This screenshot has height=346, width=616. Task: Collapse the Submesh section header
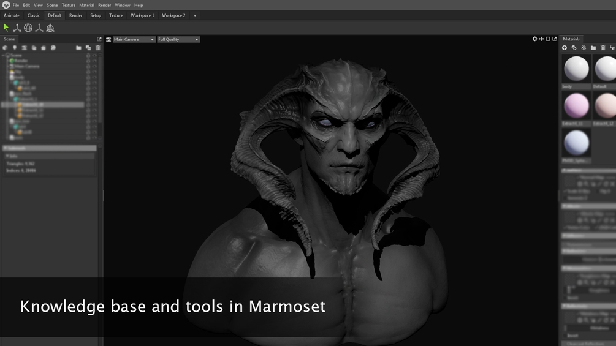[50, 148]
